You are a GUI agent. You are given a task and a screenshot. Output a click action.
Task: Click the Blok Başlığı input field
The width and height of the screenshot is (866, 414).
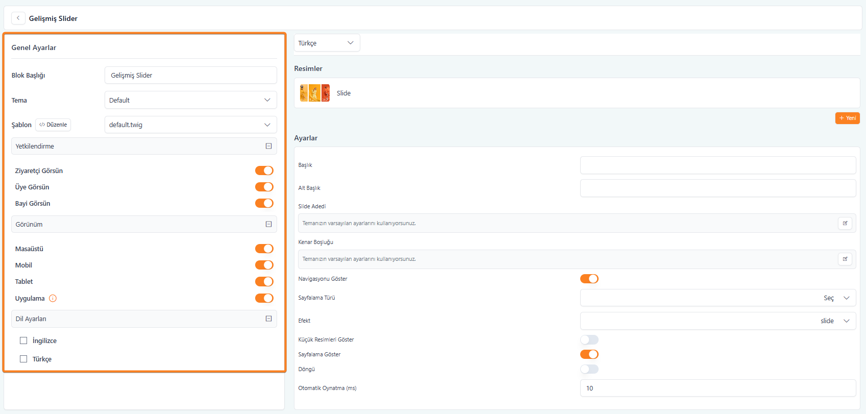pyautogui.click(x=191, y=75)
